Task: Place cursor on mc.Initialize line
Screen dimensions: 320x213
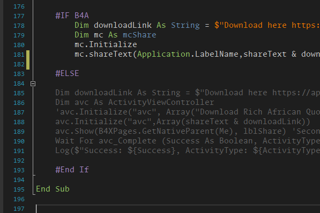Action: [x=106, y=44]
